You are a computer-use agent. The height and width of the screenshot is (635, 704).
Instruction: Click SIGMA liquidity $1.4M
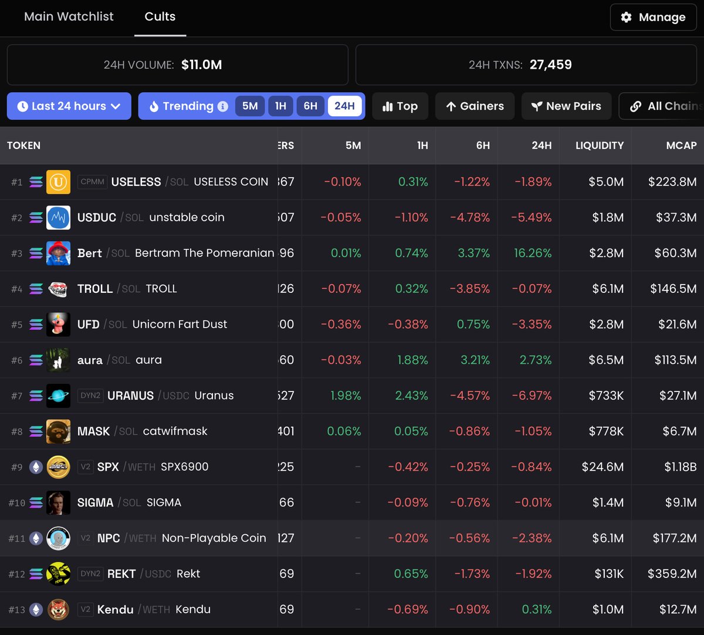(607, 502)
